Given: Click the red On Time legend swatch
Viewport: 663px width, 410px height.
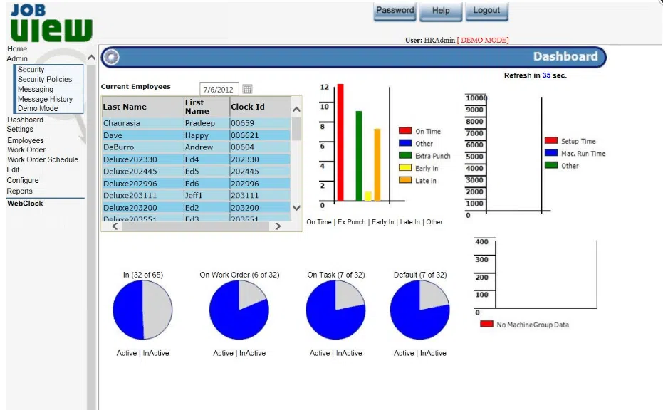Looking at the screenshot, I should pyautogui.click(x=405, y=131).
